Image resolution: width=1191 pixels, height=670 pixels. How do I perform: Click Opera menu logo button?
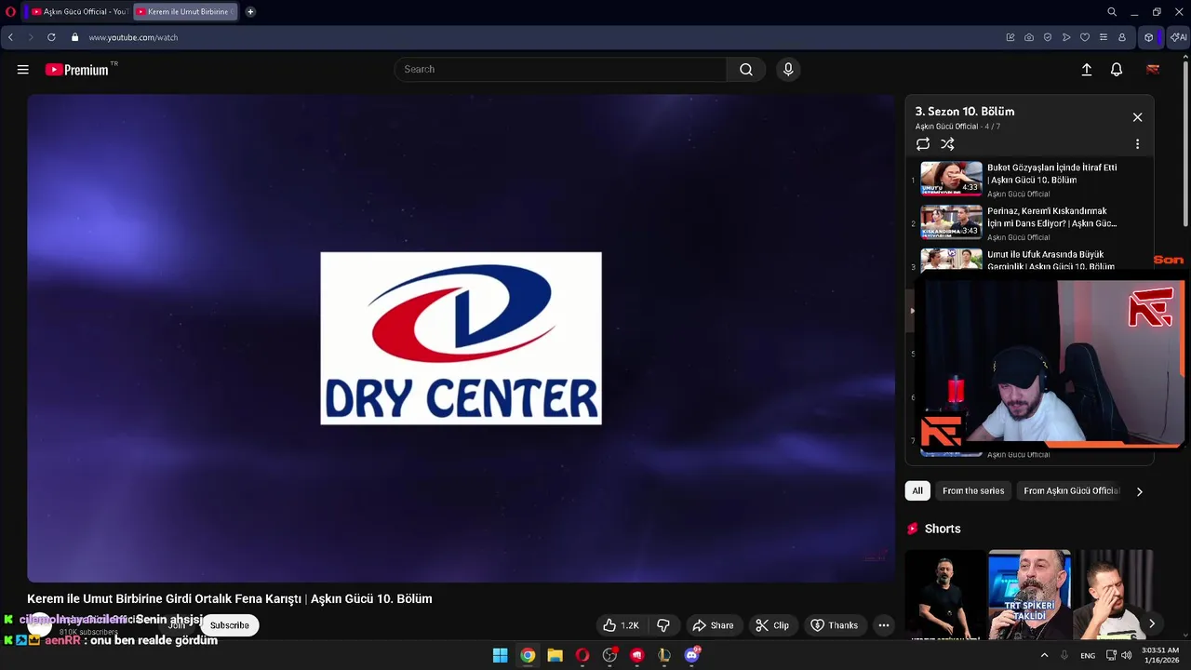(x=10, y=11)
